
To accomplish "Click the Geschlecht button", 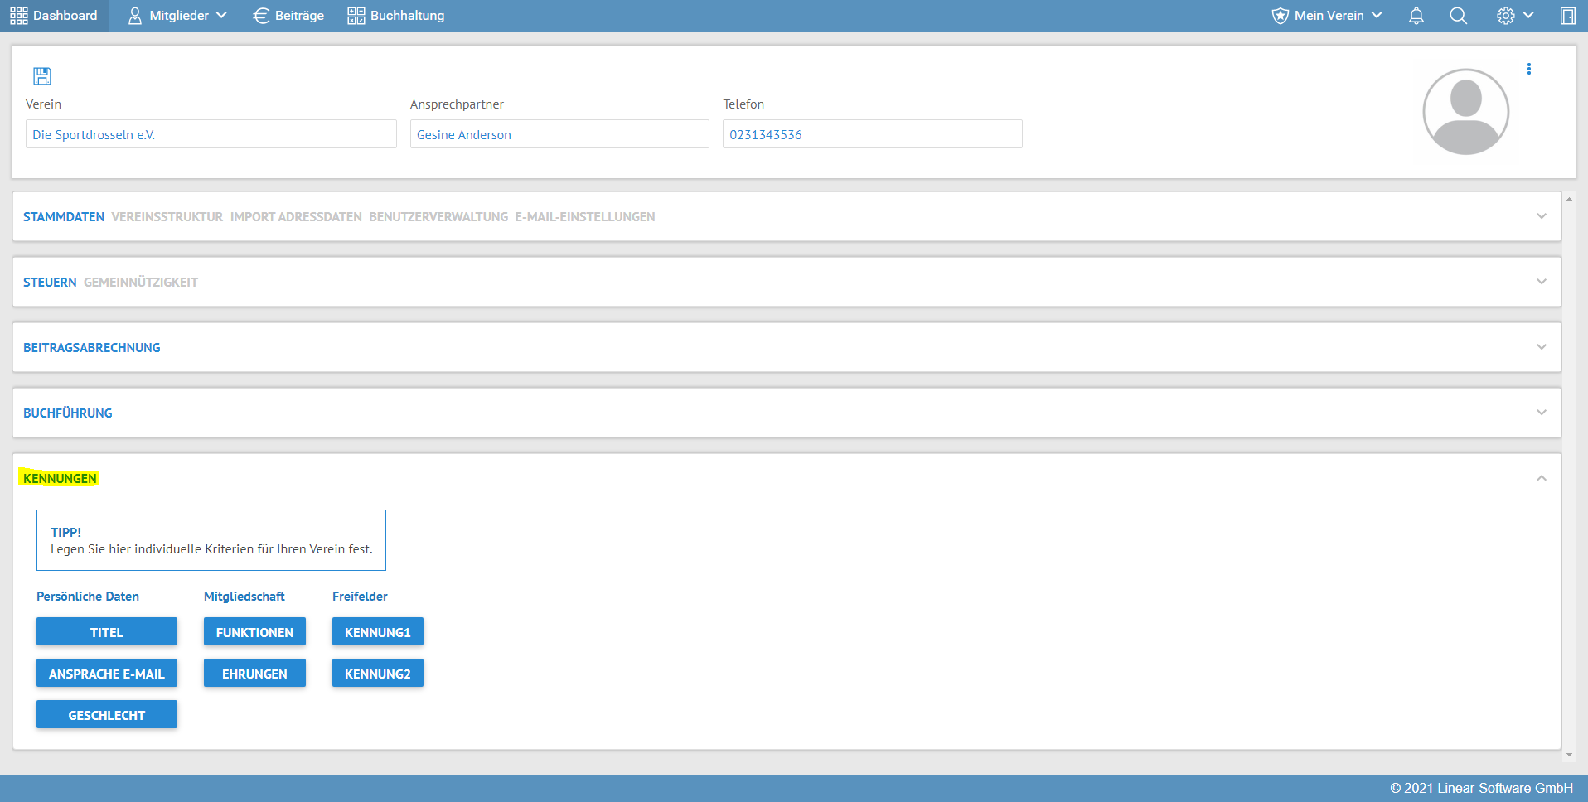I will (107, 714).
